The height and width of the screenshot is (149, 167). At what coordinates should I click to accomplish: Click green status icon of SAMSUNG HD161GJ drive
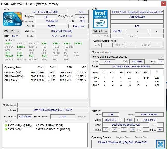(6, 129)
